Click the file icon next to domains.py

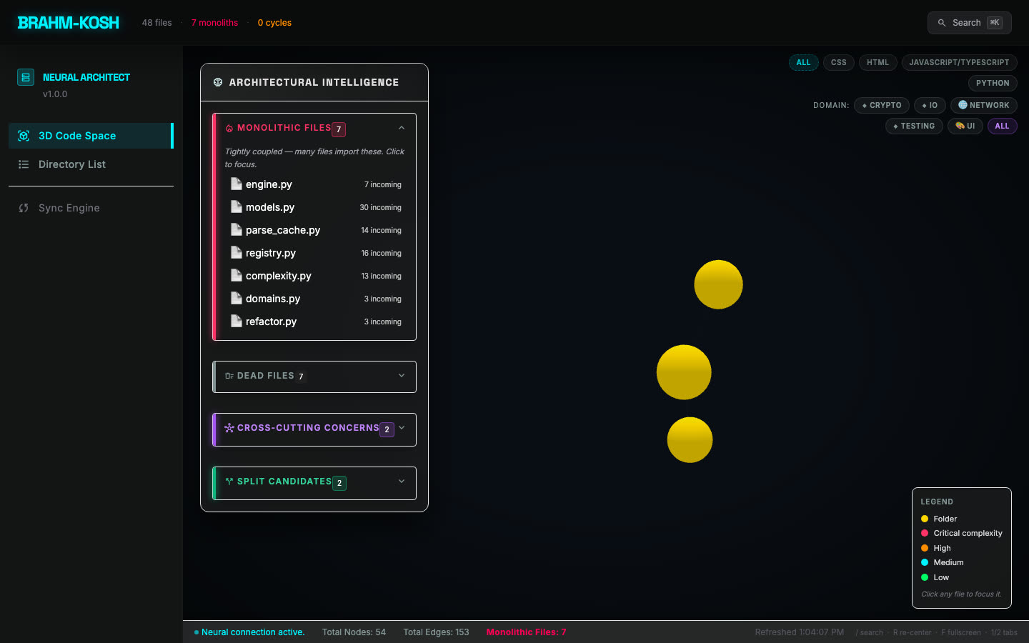[237, 298]
